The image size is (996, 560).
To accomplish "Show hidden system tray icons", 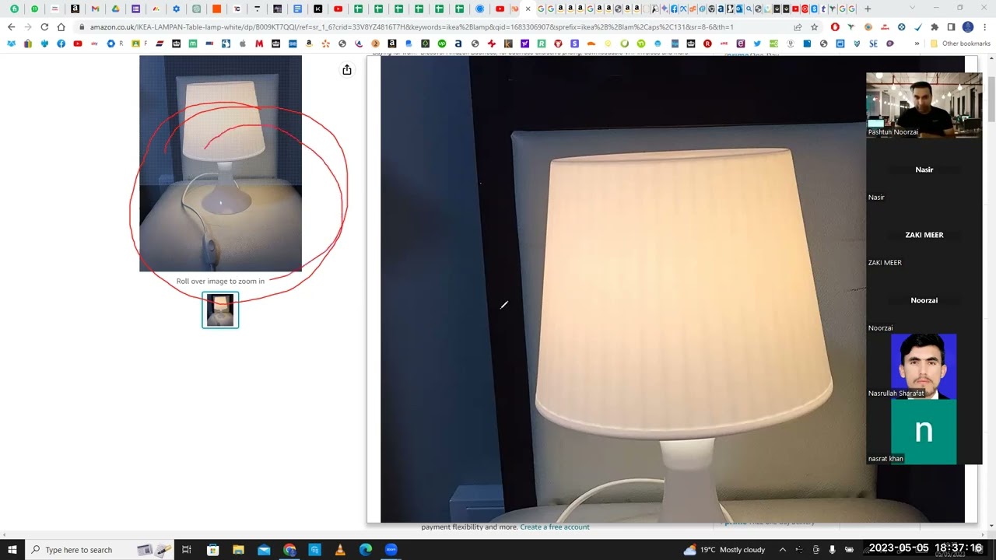I will coord(783,550).
